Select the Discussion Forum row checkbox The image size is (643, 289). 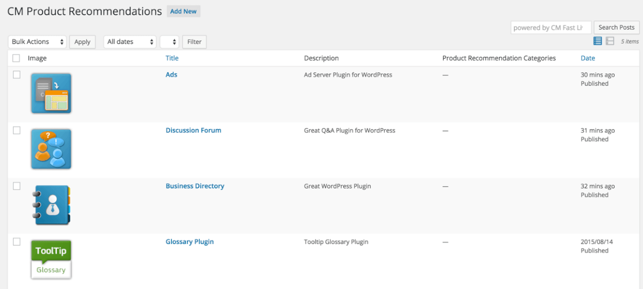click(17, 131)
